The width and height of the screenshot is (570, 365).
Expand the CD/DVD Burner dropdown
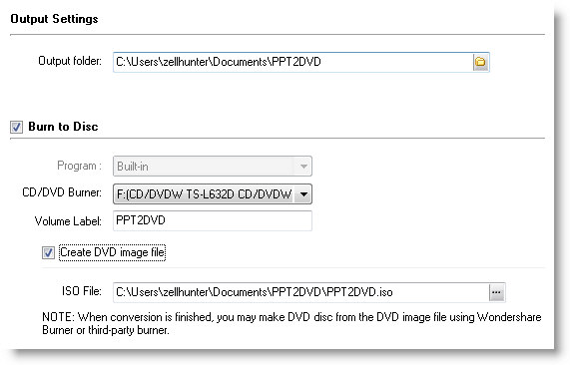(303, 194)
